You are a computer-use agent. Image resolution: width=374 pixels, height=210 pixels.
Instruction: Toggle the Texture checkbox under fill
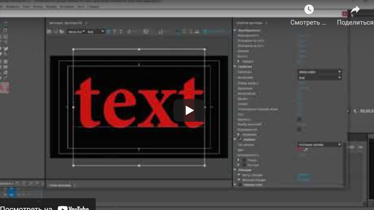point(244,165)
